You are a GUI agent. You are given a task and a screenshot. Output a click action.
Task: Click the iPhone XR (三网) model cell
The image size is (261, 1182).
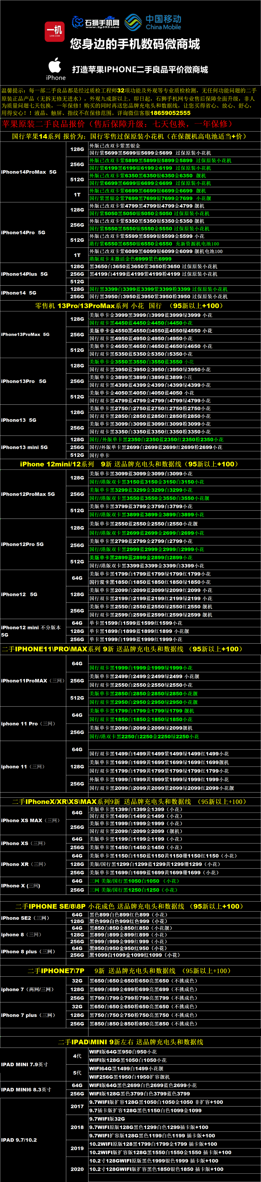click(33, 864)
